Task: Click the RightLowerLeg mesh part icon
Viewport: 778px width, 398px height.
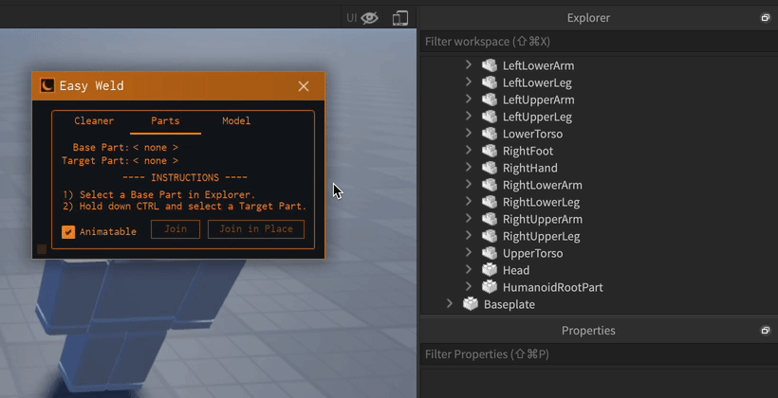Action: pyautogui.click(x=490, y=202)
